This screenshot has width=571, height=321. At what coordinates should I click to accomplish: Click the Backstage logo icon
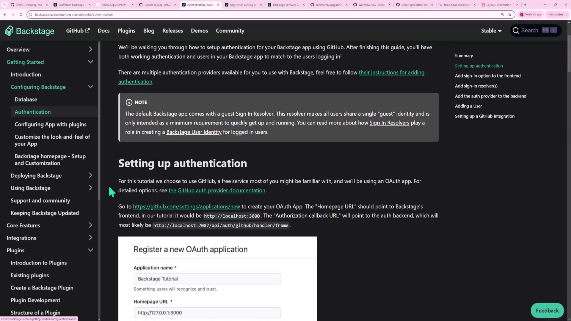[10, 31]
